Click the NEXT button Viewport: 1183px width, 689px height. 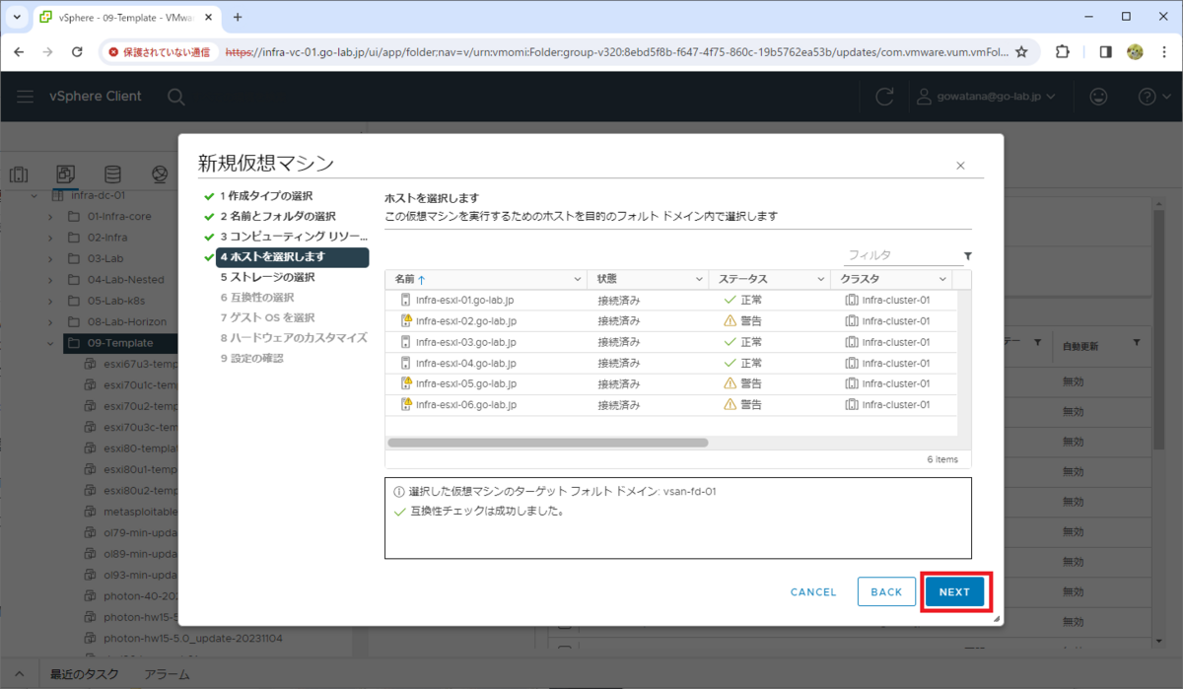click(x=954, y=592)
